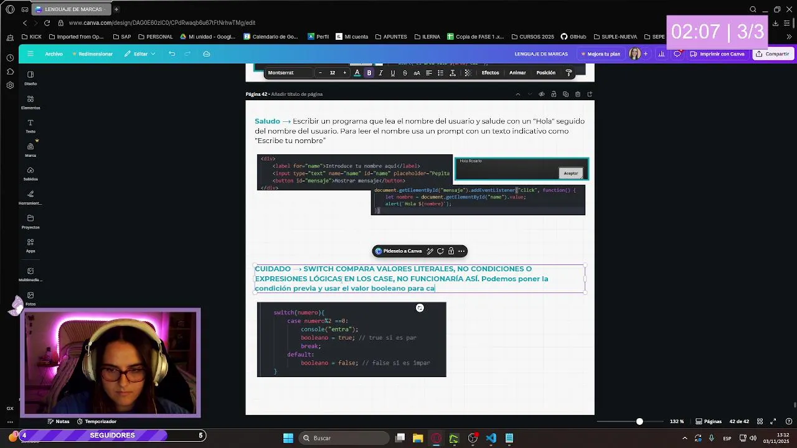Open comments icon in header
The width and height of the screenshot is (797, 448).
point(677,54)
